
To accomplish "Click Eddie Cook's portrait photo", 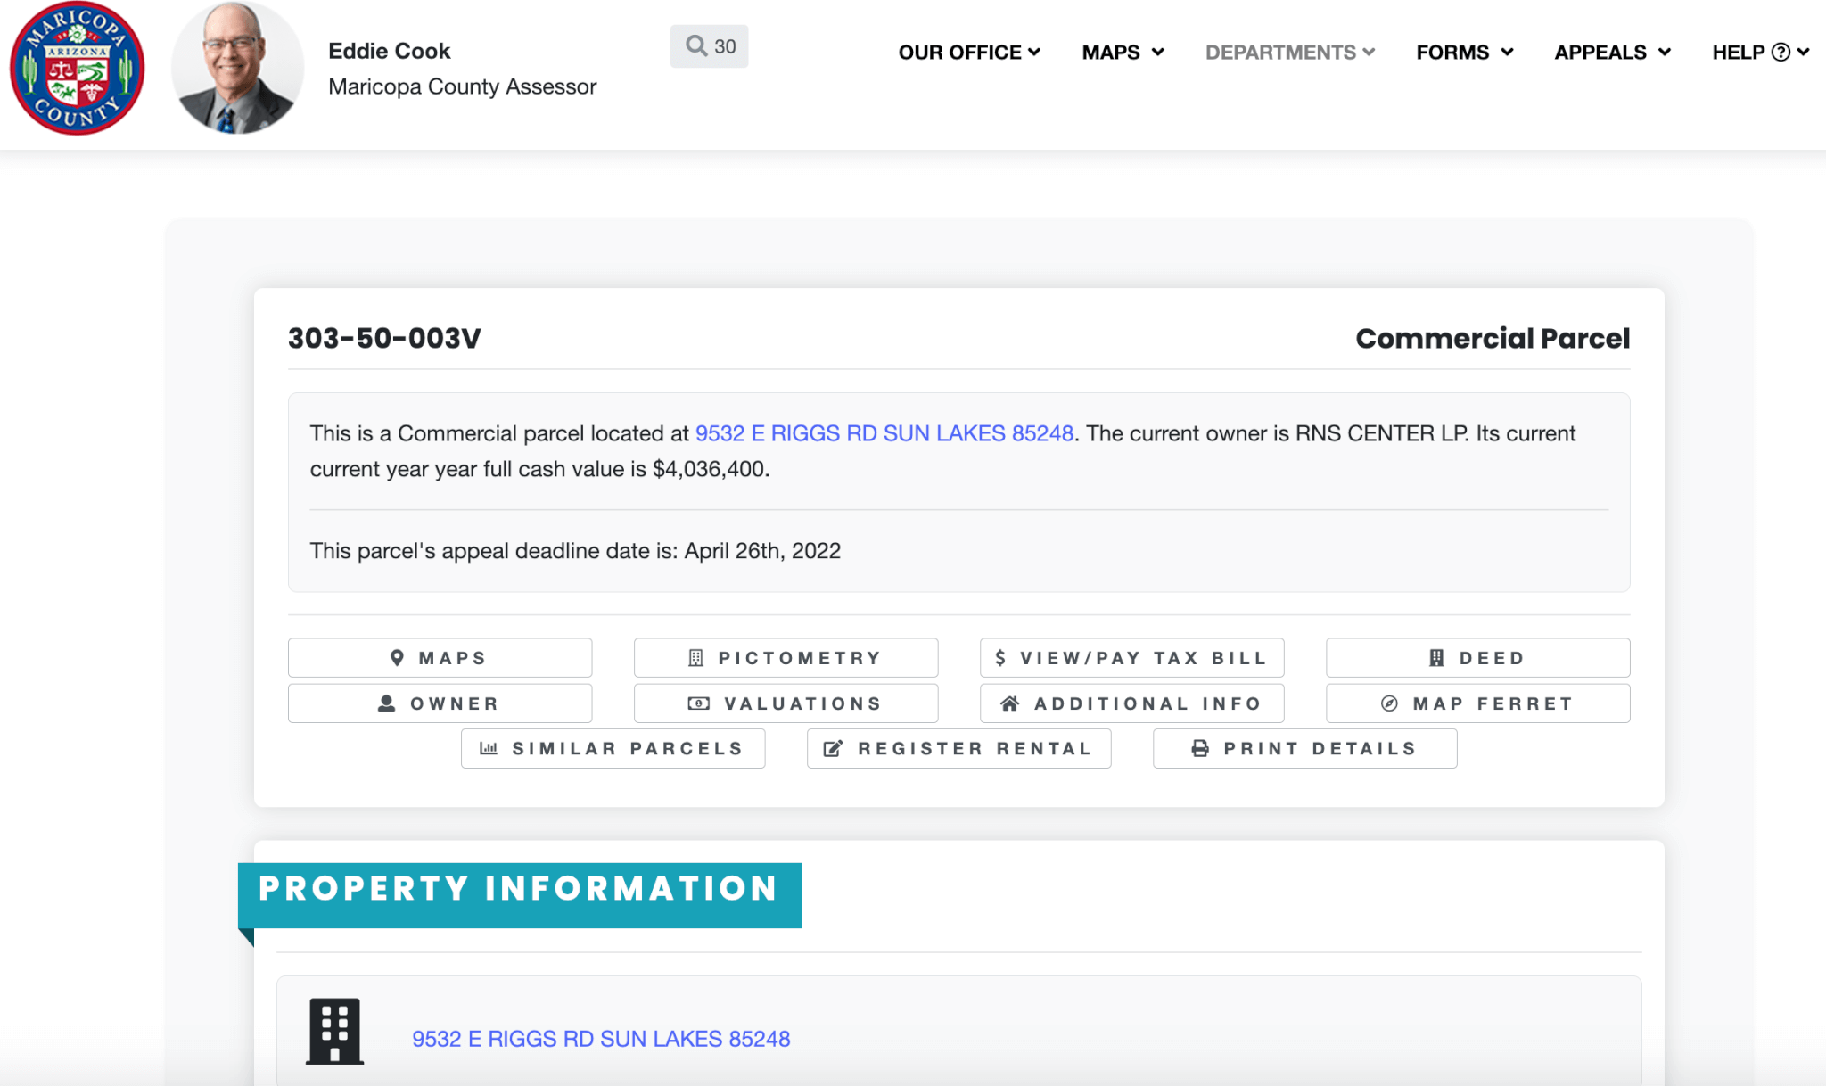I will (236, 69).
